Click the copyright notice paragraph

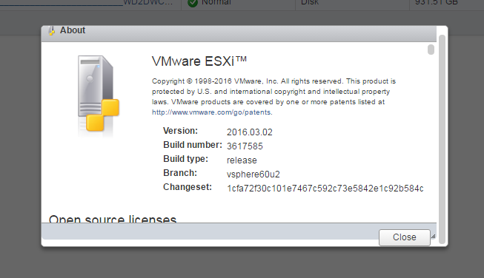274,97
